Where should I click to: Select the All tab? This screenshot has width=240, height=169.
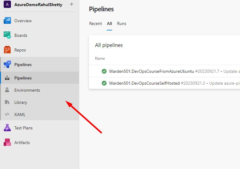coord(109,23)
